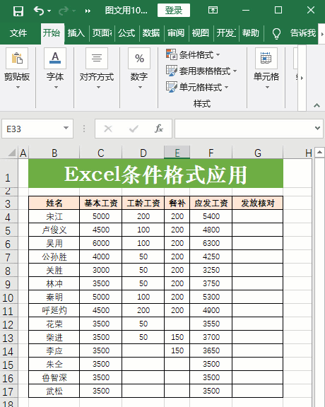This screenshot has height=407, width=325.
Task: Open the ribbon display options icon
Action: pyautogui.click(x=213, y=11)
